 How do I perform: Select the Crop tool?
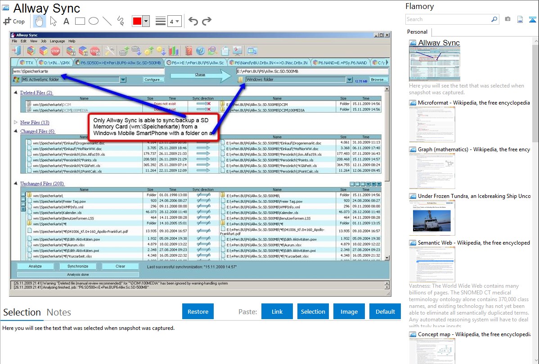pos(14,21)
